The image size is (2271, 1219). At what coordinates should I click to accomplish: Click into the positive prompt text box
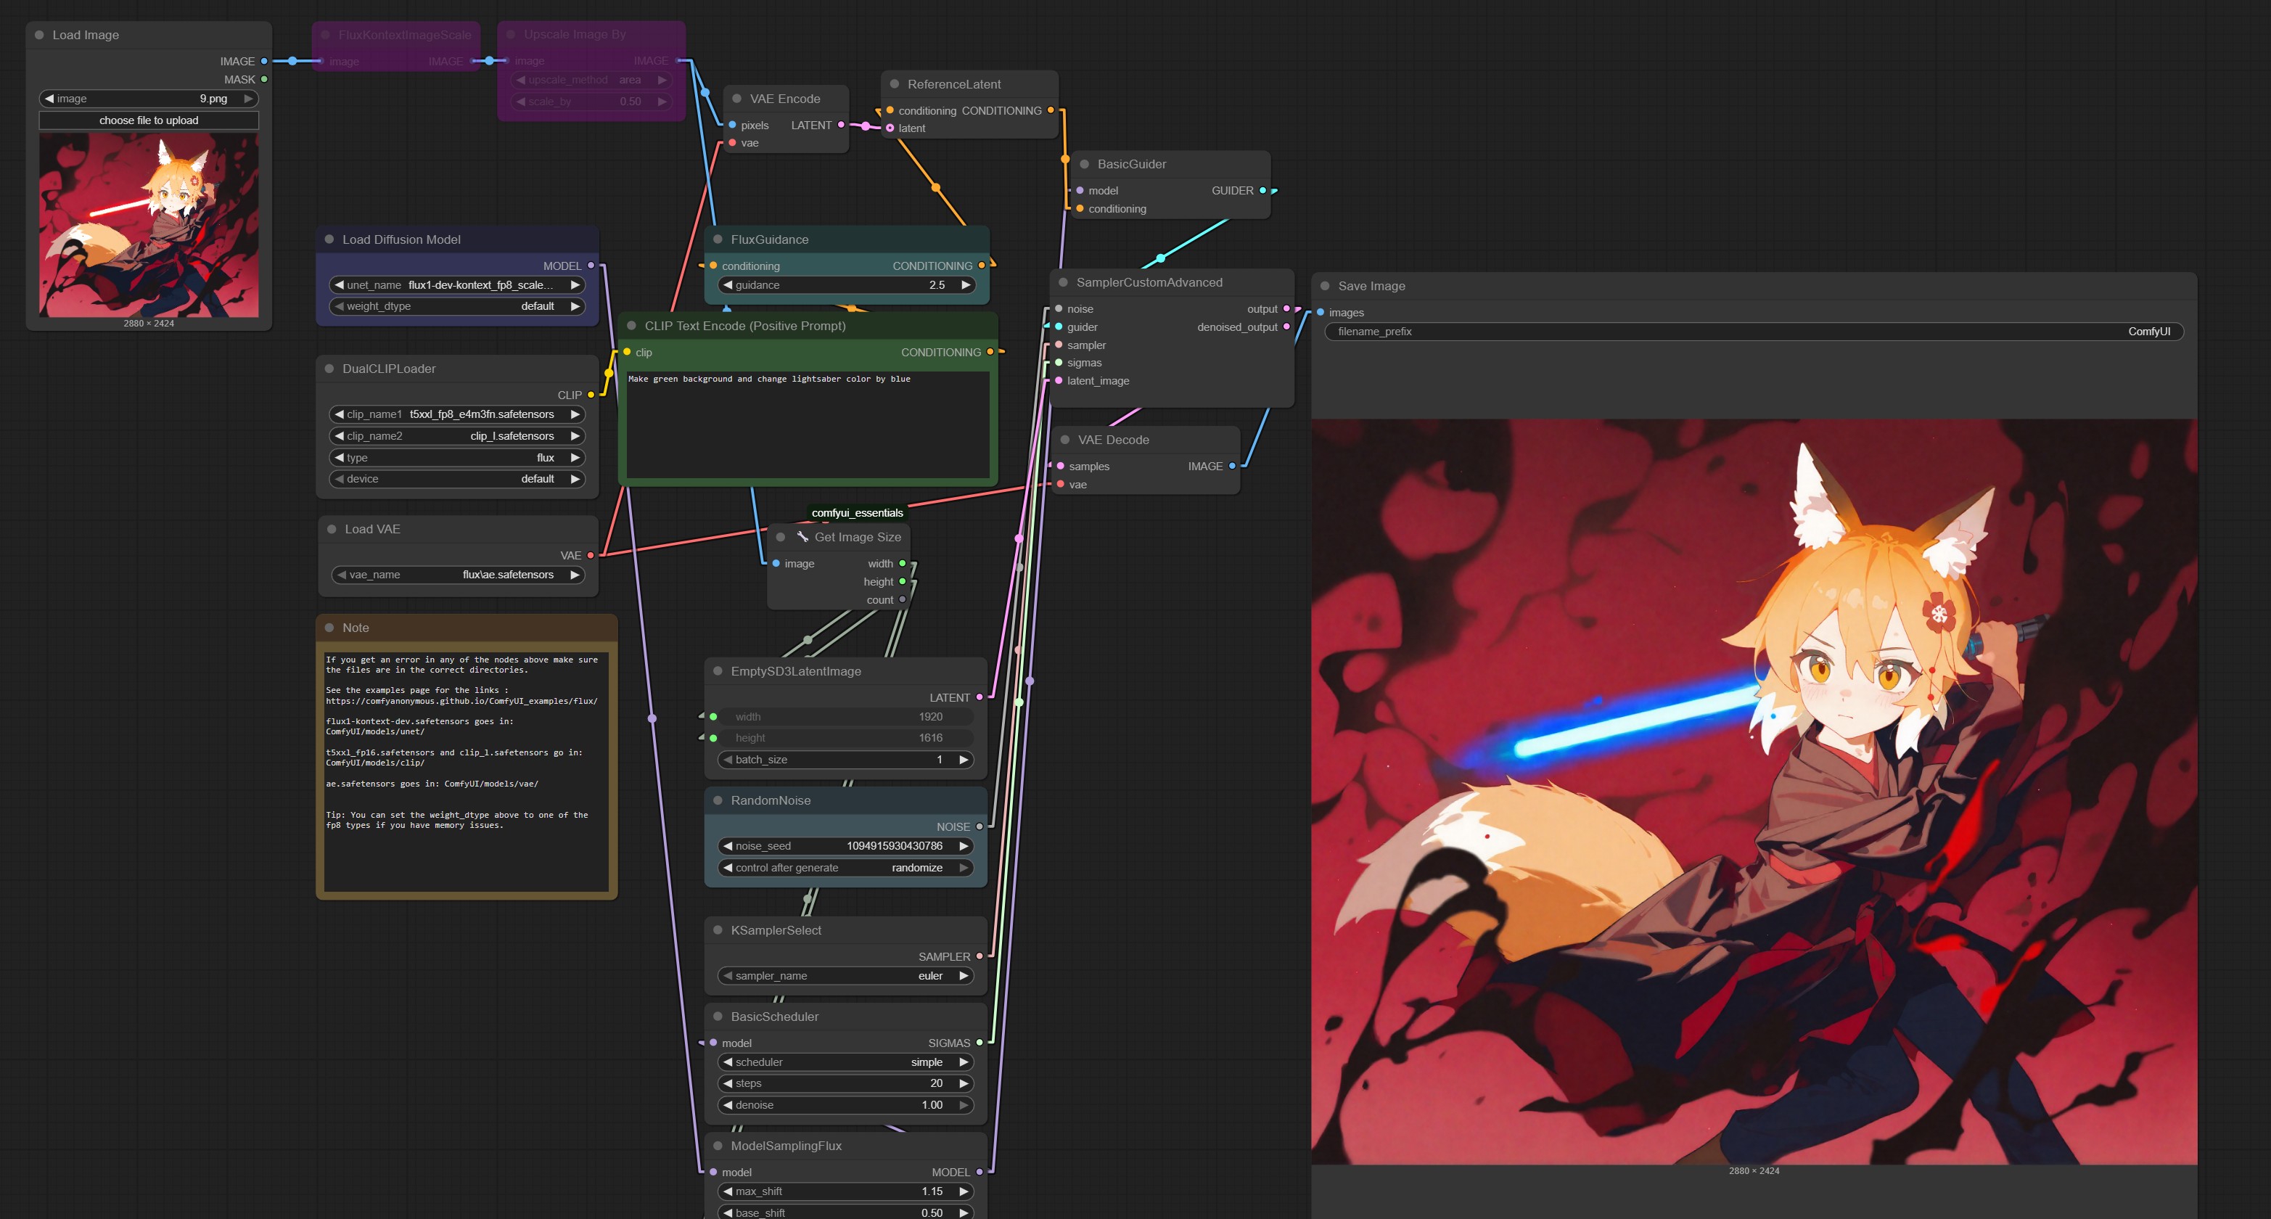(x=807, y=423)
